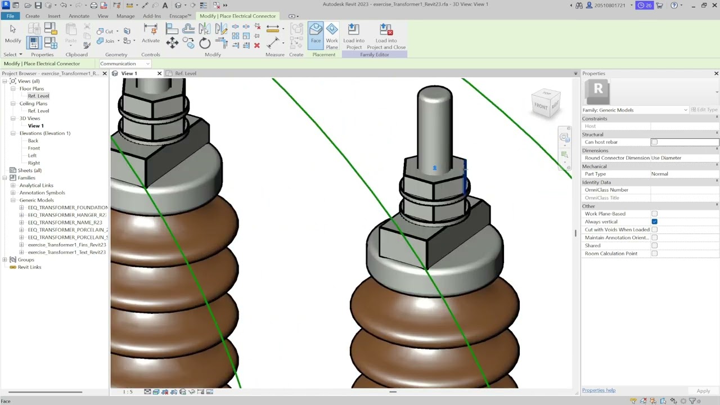Click the Apply button in Properties

click(x=703, y=391)
